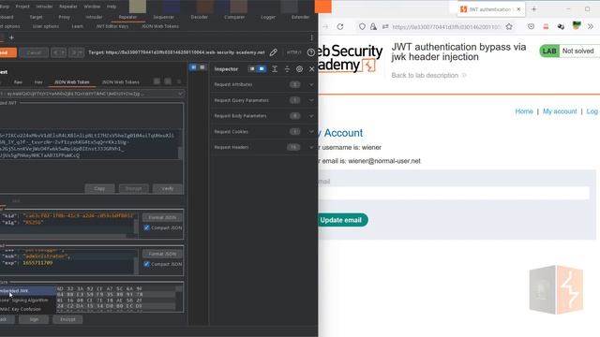600x337 pixels.
Task: Click the green-yellow badge extension icon in browser
Action: coord(577,26)
